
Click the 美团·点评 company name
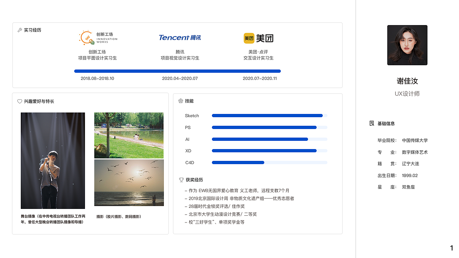coord(259,52)
